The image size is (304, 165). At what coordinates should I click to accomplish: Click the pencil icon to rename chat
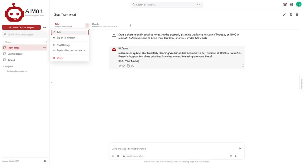pos(284,14)
